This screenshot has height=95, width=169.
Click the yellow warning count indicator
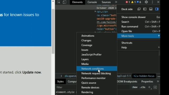tap(133, 2)
